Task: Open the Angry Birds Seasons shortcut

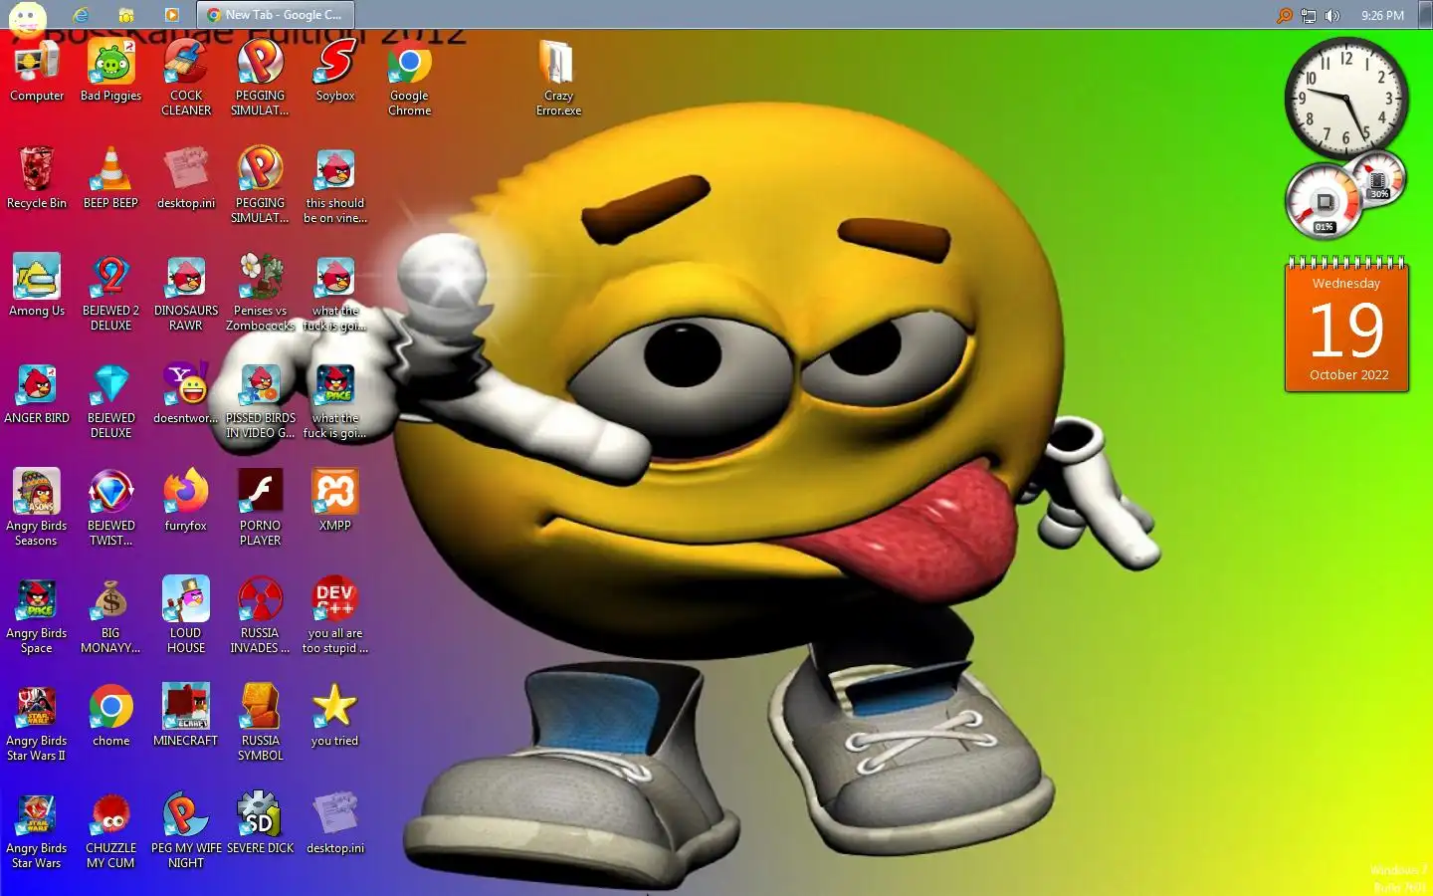Action: (37, 509)
